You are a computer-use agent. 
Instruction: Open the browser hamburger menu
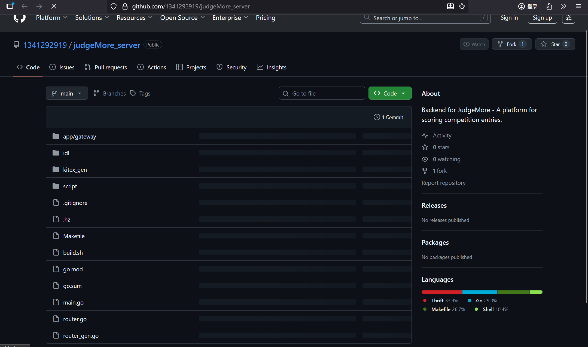[x=578, y=6]
